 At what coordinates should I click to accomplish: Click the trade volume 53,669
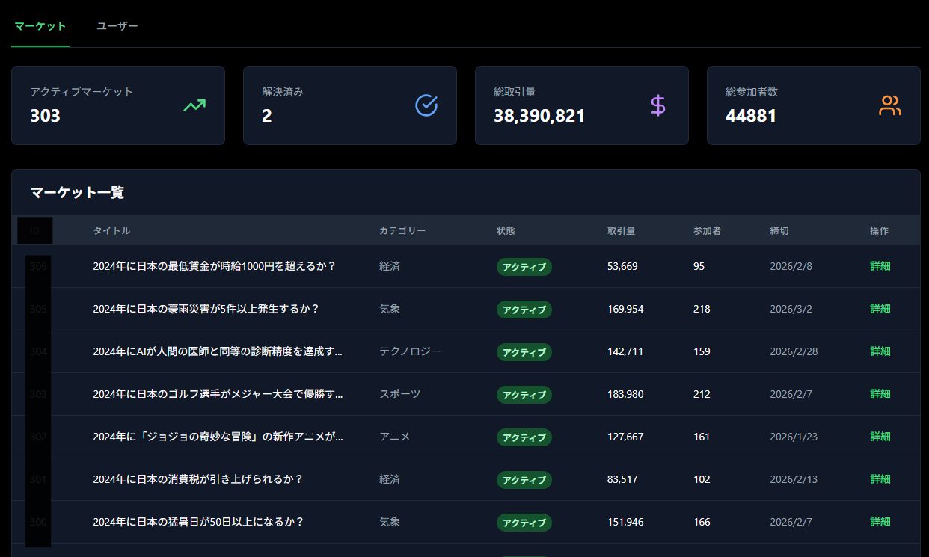pyautogui.click(x=622, y=266)
